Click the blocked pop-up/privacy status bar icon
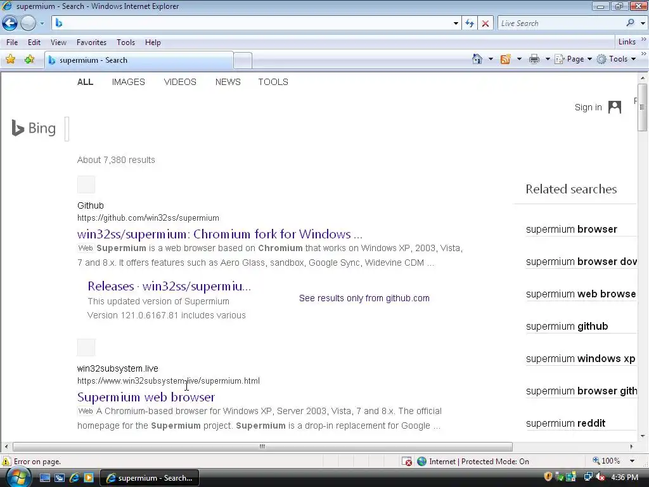Image resolution: width=649 pixels, height=487 pixels. tap(407, 462)
